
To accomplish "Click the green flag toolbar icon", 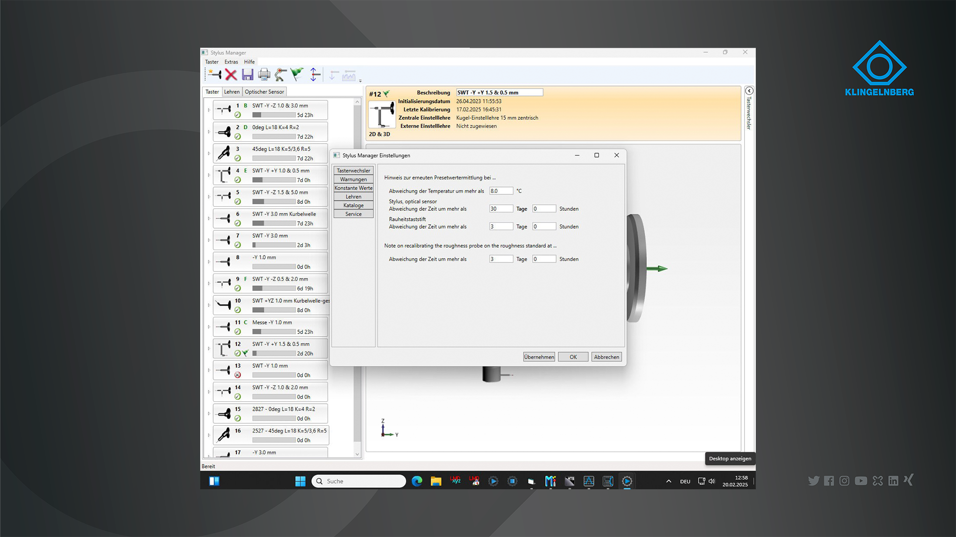I will coord(297,75).
